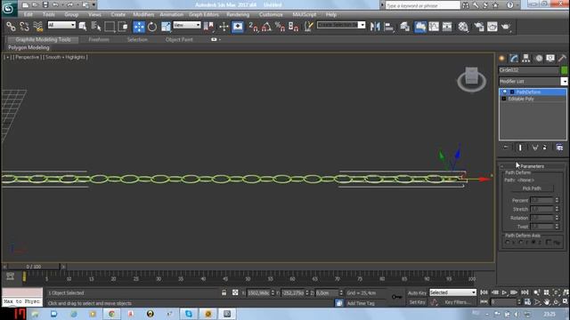Activate the Select and Rotate tool
This screenshot has width=570, height=320.
pos(152,27)
